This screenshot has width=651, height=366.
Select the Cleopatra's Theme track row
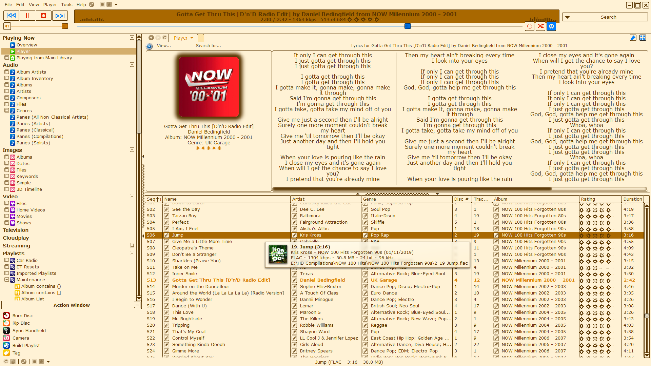pyautogui.click(x=394, y=248)
